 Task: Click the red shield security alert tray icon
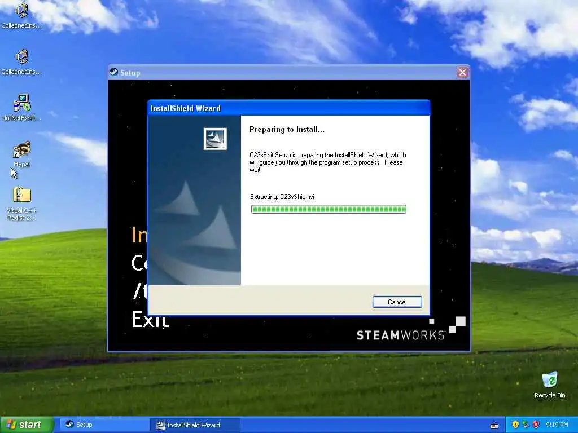click(536, 425)
